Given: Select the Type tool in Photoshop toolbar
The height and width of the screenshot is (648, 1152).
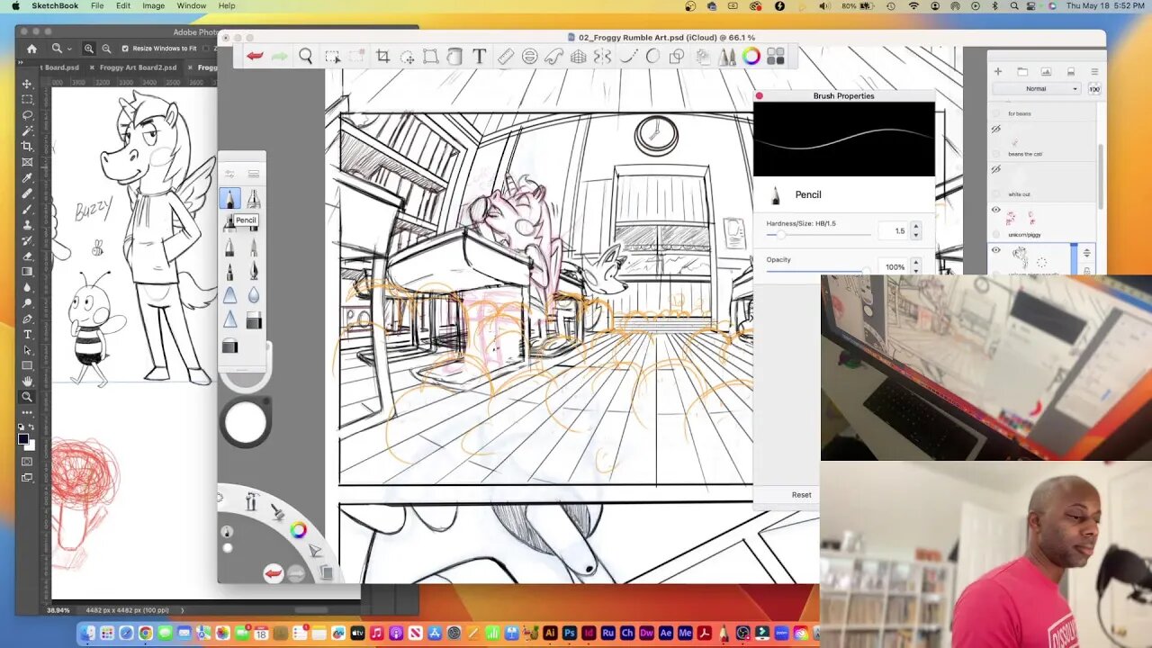Looking at the screenshot, I should point(27,334).
